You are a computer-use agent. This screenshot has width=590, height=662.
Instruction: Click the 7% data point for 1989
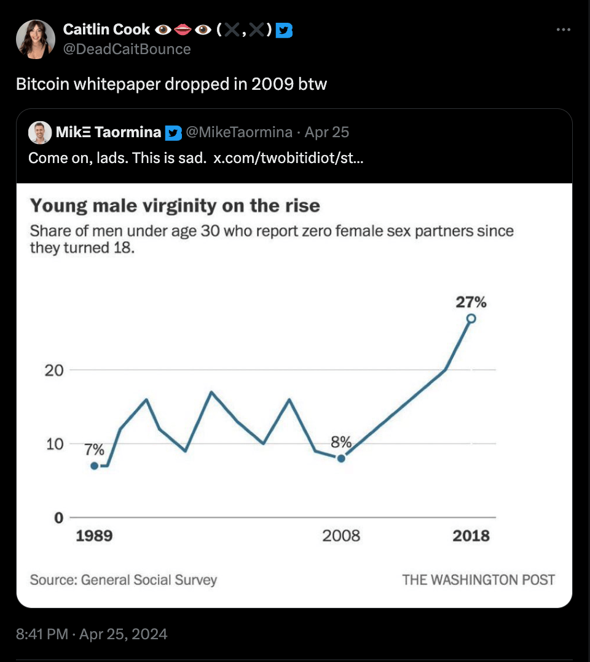click(94, 466)
